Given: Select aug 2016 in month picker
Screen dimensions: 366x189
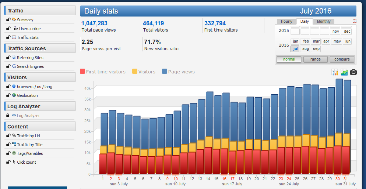Looking at the screenshot, I should 306,49.
